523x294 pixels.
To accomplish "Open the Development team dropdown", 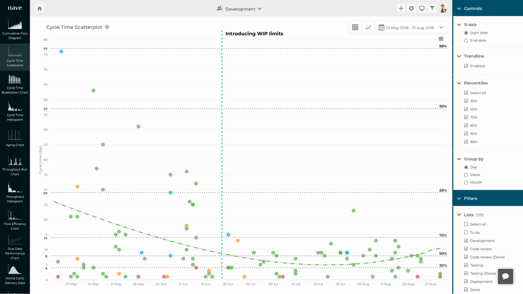I will pos(240,9).
